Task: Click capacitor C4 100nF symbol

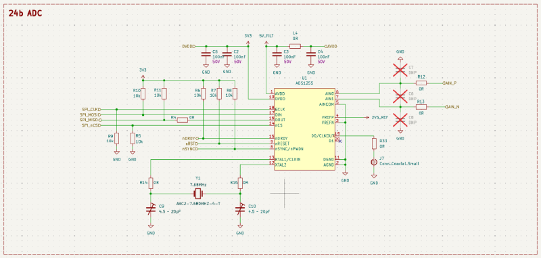Action: point(311,54)
